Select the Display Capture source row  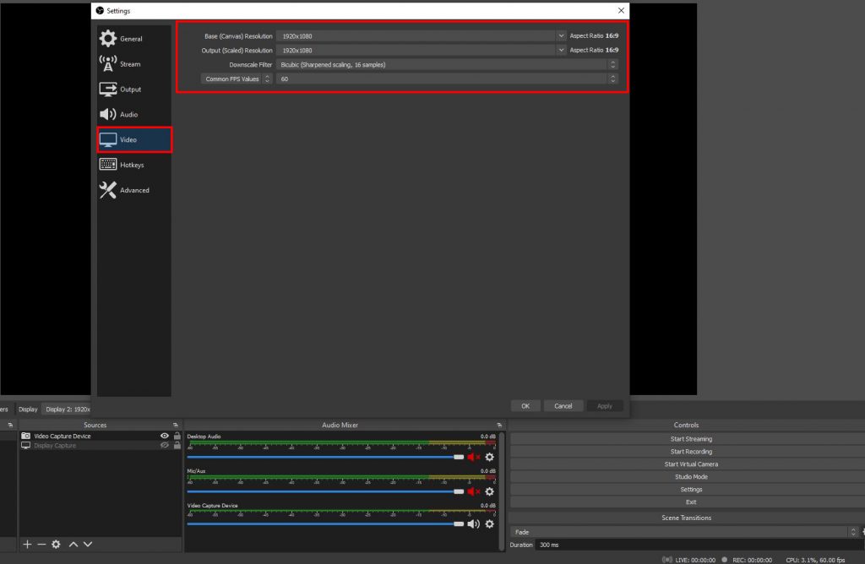pyautogui.click(x=101, y=446)
